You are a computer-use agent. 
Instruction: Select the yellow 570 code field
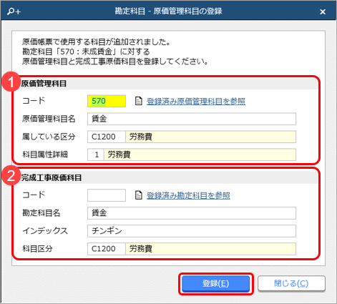click(x=107, y=101)
